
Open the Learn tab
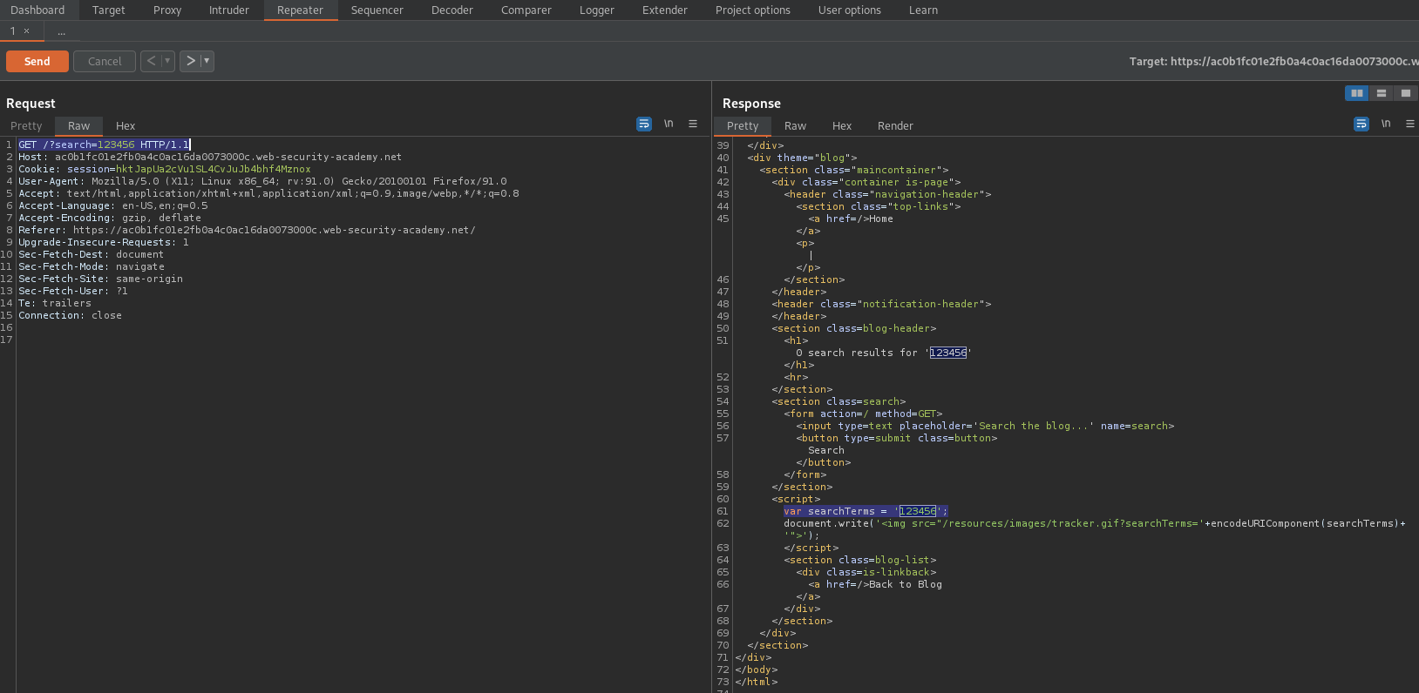(924, 10)
